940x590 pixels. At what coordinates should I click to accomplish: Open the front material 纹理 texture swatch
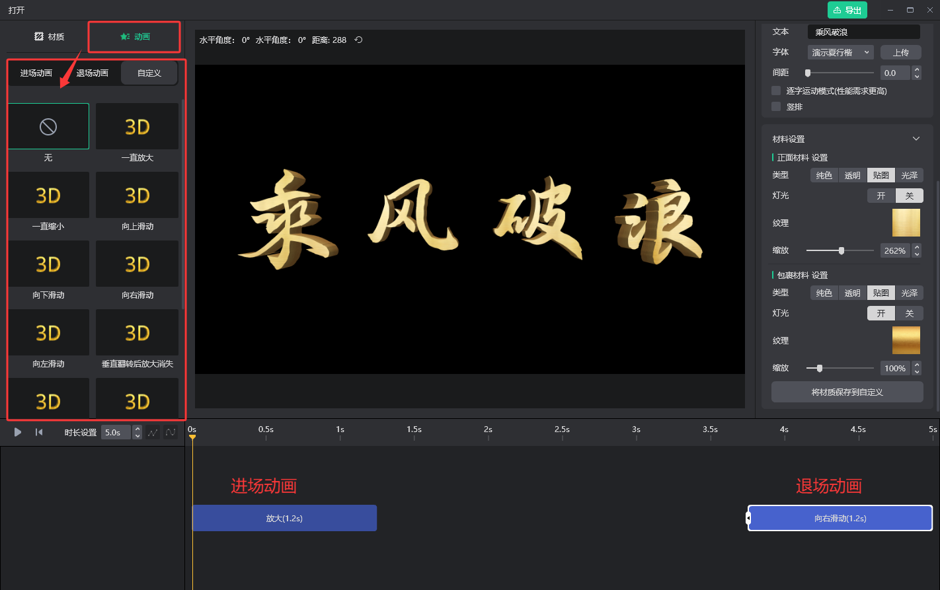[x=906, y=223]
